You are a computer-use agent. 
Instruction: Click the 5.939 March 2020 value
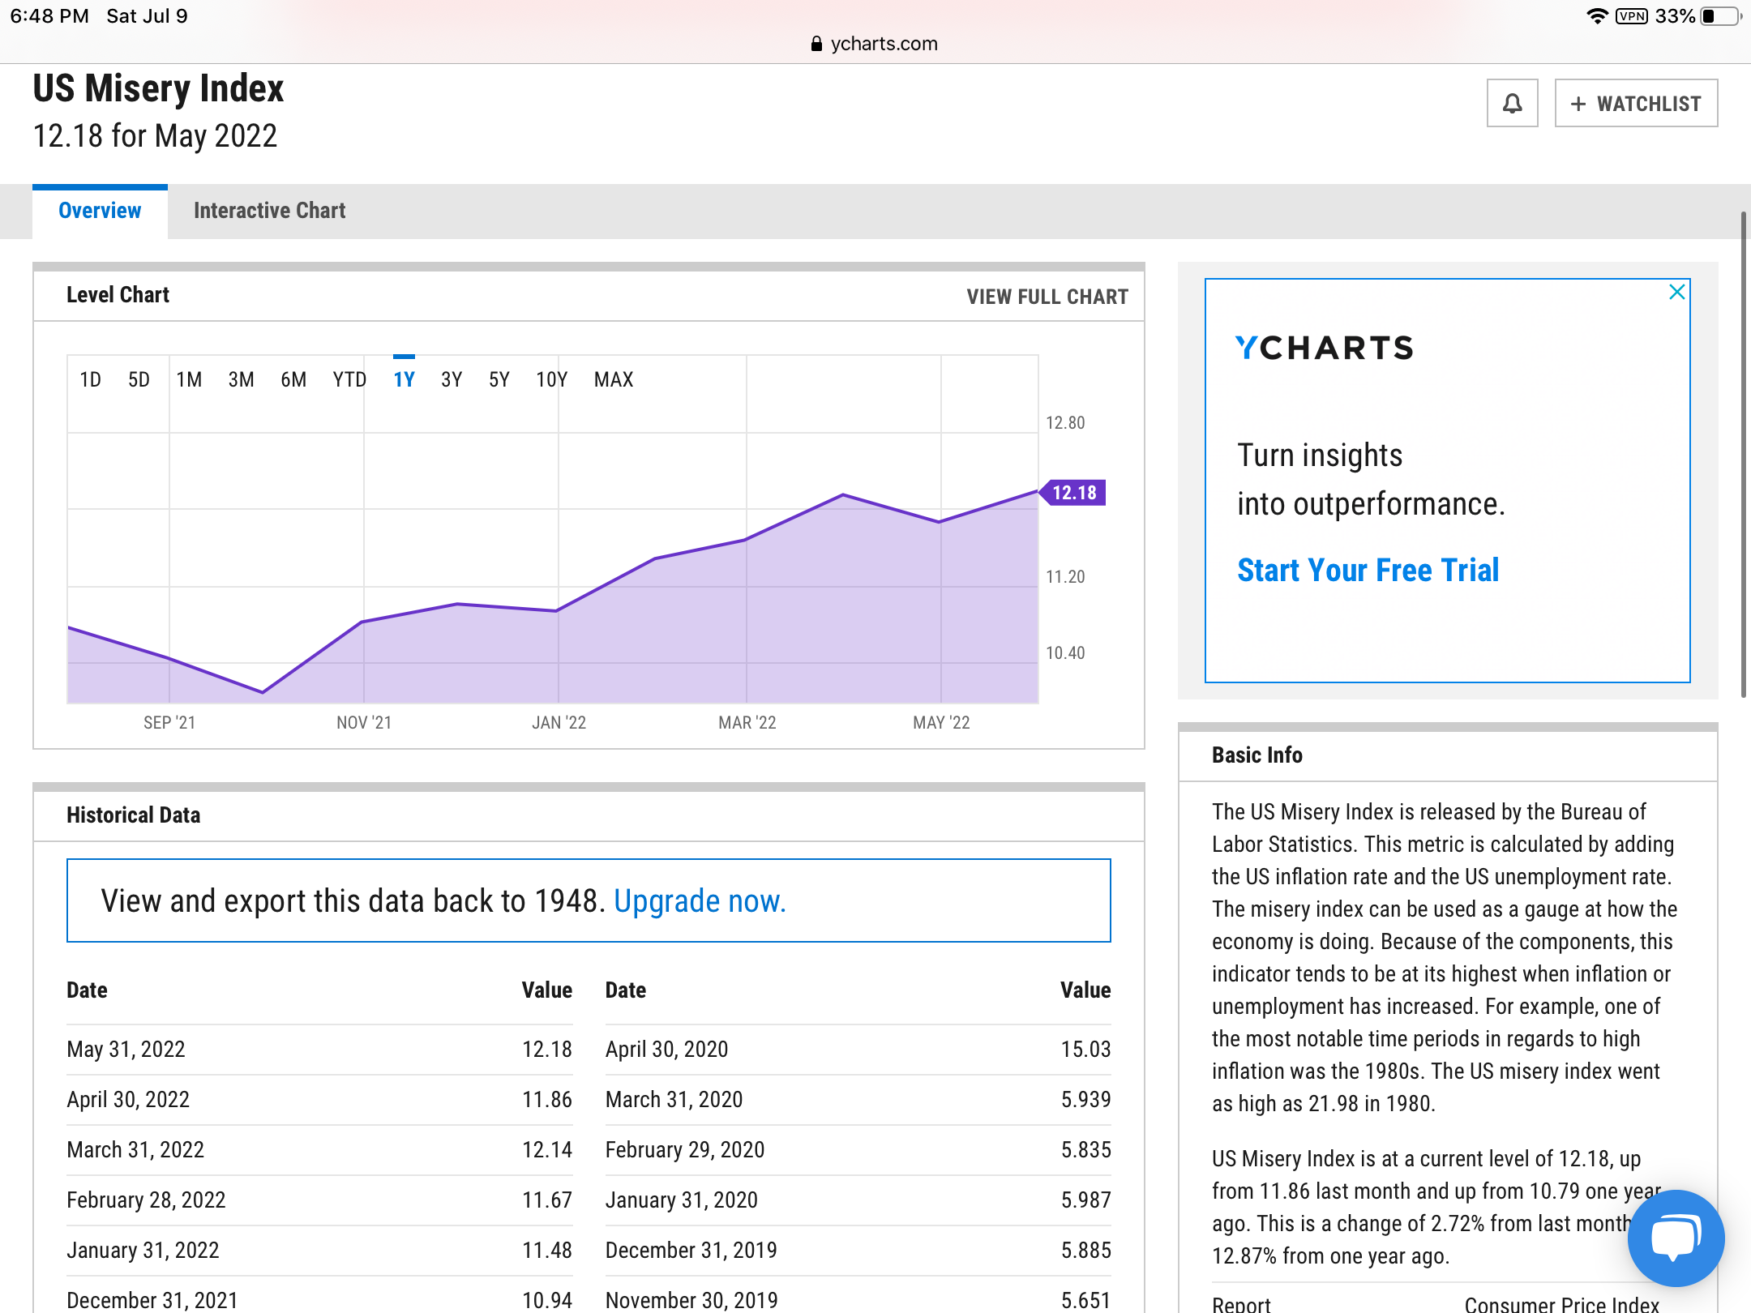(1085, 1100)
